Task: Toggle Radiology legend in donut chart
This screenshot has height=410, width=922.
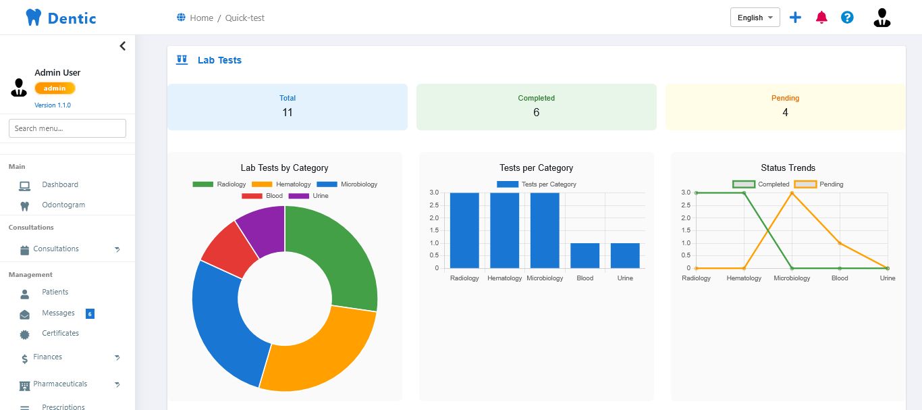Action: click(202, 184)
